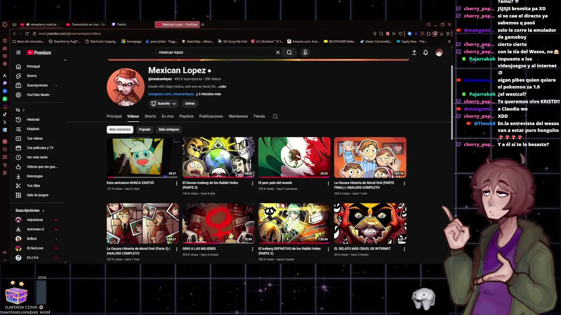
Task: Expand the Tú section chevron
Action: [24, 110]
